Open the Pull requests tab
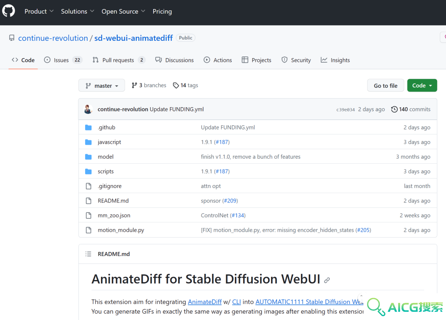The image size is (446, 320). (x=119, y=60)
